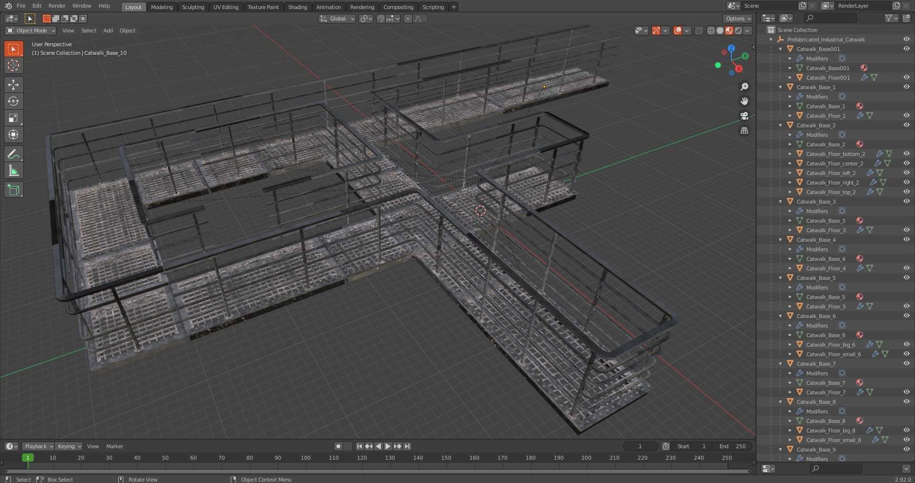Screen dimensions: 915x483
Task: Toggle auto keying record button
Action: [x=338, y=446]
